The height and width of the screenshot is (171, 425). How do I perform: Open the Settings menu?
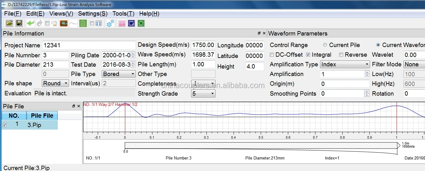tap(92, 14)
